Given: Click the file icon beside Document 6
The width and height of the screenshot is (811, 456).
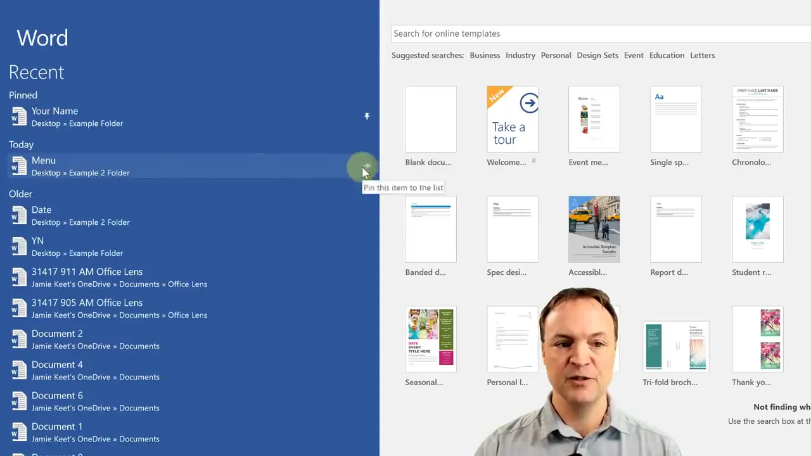Looking at the screenshot, I should [19, 402].
